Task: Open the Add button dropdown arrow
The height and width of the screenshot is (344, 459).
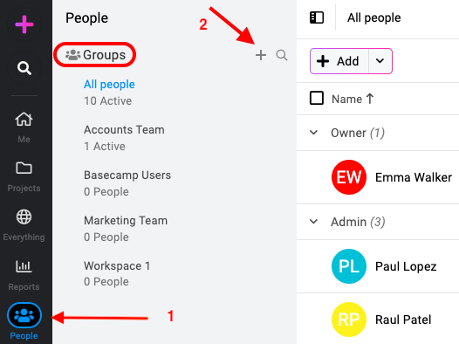Action: coord(380,61)
